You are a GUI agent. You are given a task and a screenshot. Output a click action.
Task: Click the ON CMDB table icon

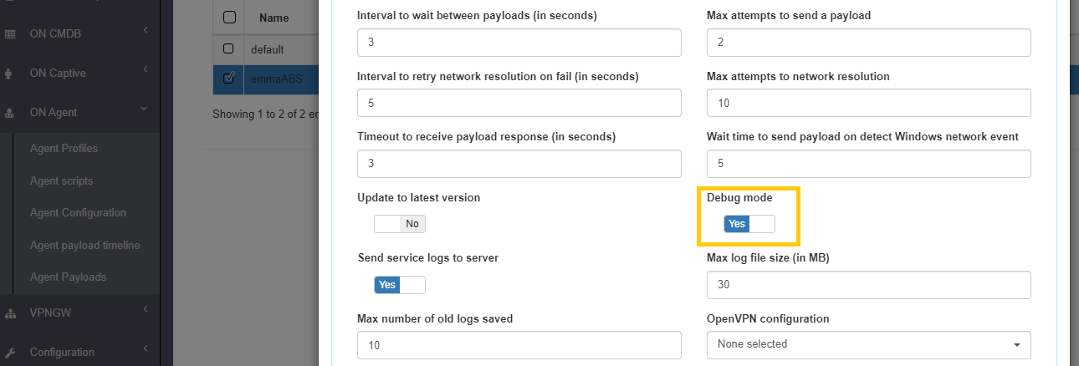(x=10, y=34)
